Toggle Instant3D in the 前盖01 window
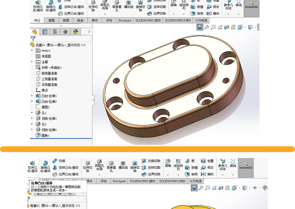The image size is (295, 209). 246,168
